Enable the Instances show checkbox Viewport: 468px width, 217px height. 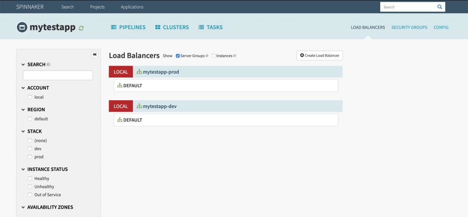point(213,56)
